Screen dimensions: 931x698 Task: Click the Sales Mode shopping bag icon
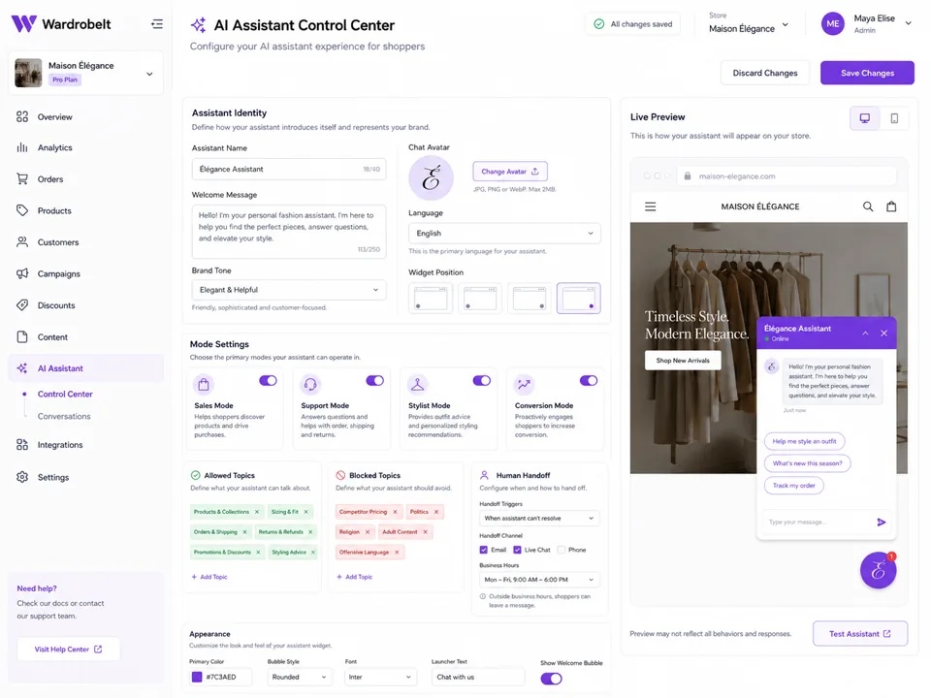(204, 385)
